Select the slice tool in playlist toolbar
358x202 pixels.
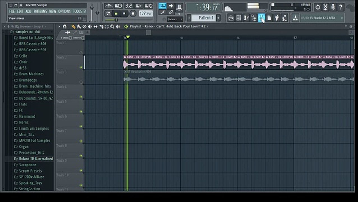coord(101,27)
